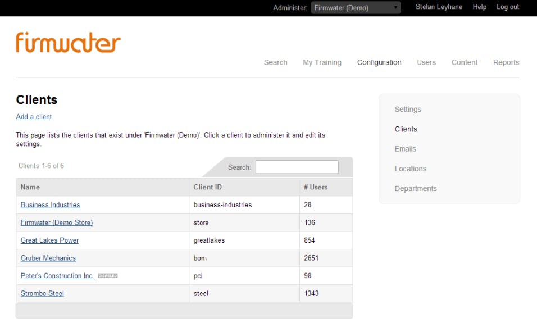Click the user count '1343'

click(311, 294)
